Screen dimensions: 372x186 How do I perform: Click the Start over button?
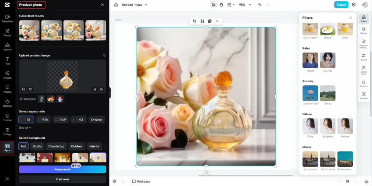[63, 179]
